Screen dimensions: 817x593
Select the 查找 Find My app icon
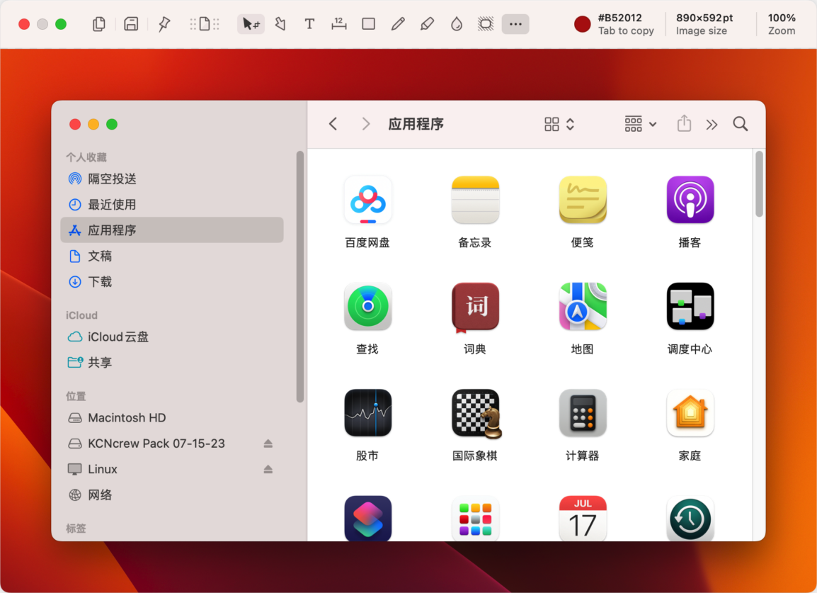pyautogui.click(x=368, y=307)
